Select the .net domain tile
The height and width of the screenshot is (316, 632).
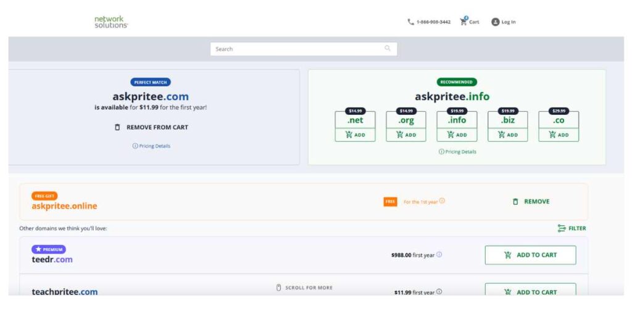tap(355, 120)
